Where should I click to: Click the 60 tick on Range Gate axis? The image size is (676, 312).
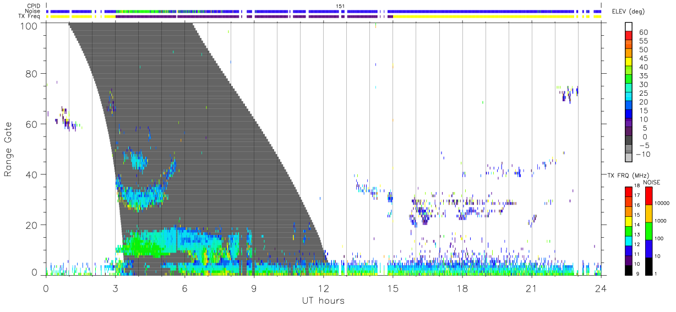[x=32, y=124]
